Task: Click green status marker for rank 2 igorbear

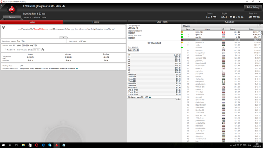Action: [182, 35]
